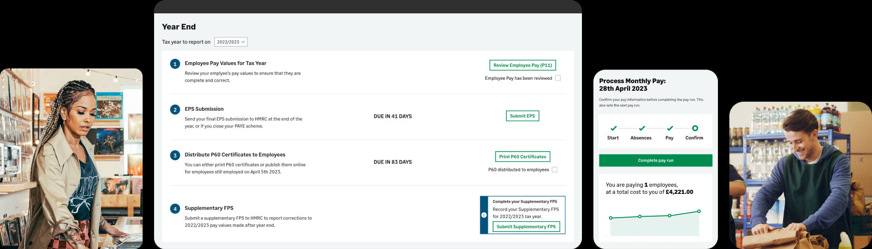The height and width of the screenshot is (249, 872).
Task: Click the green Complete pay run button
Action: [655, 161]
